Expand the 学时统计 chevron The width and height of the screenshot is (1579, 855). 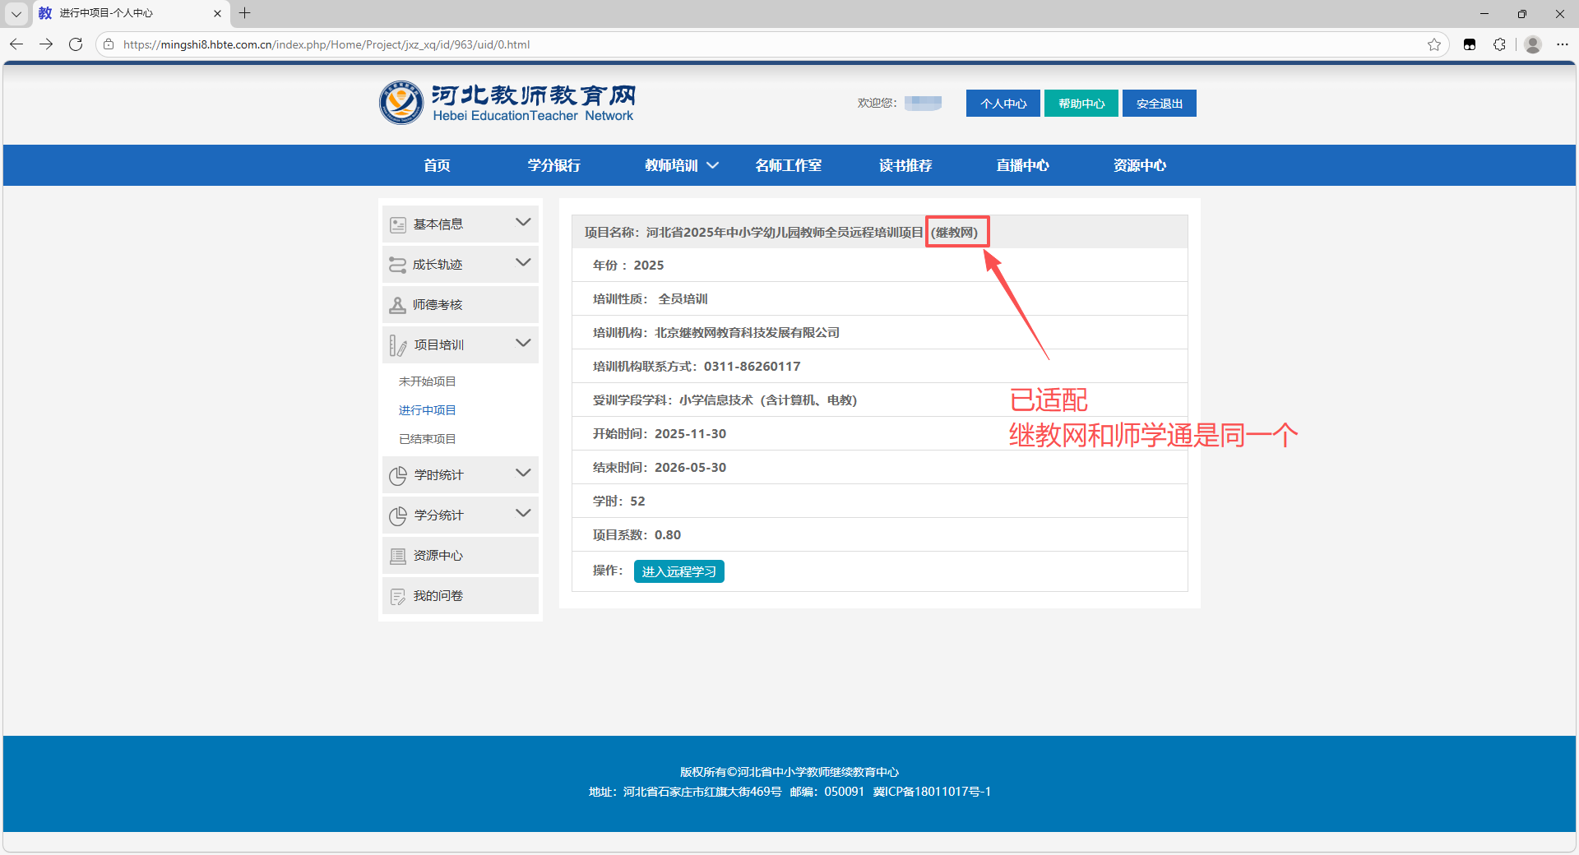[x=522, y=474]
